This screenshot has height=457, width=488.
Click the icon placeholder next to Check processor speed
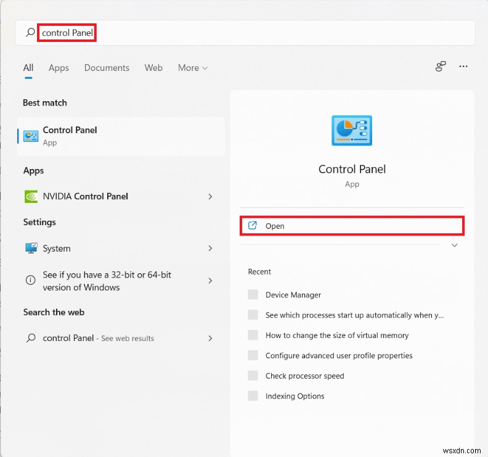(x=253, y=376)
